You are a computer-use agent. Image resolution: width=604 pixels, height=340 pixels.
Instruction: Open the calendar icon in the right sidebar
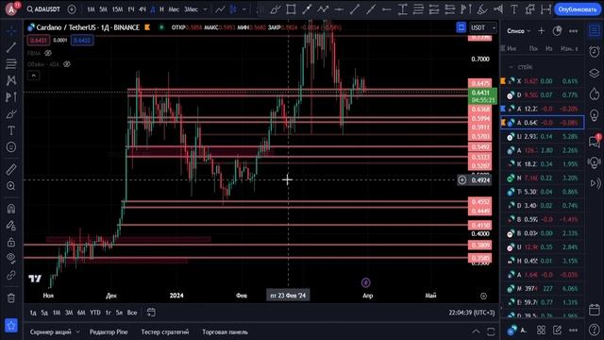(x=595, y=309)
